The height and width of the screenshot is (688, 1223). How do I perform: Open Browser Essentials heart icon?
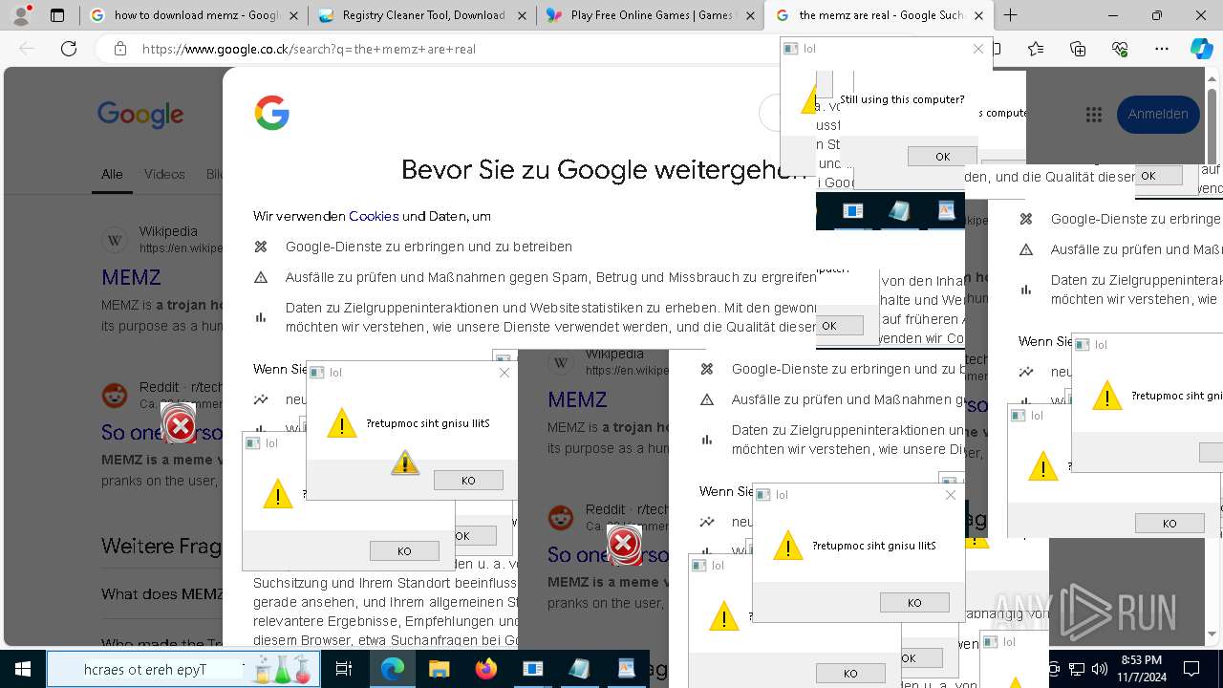tap(1120, 49)
